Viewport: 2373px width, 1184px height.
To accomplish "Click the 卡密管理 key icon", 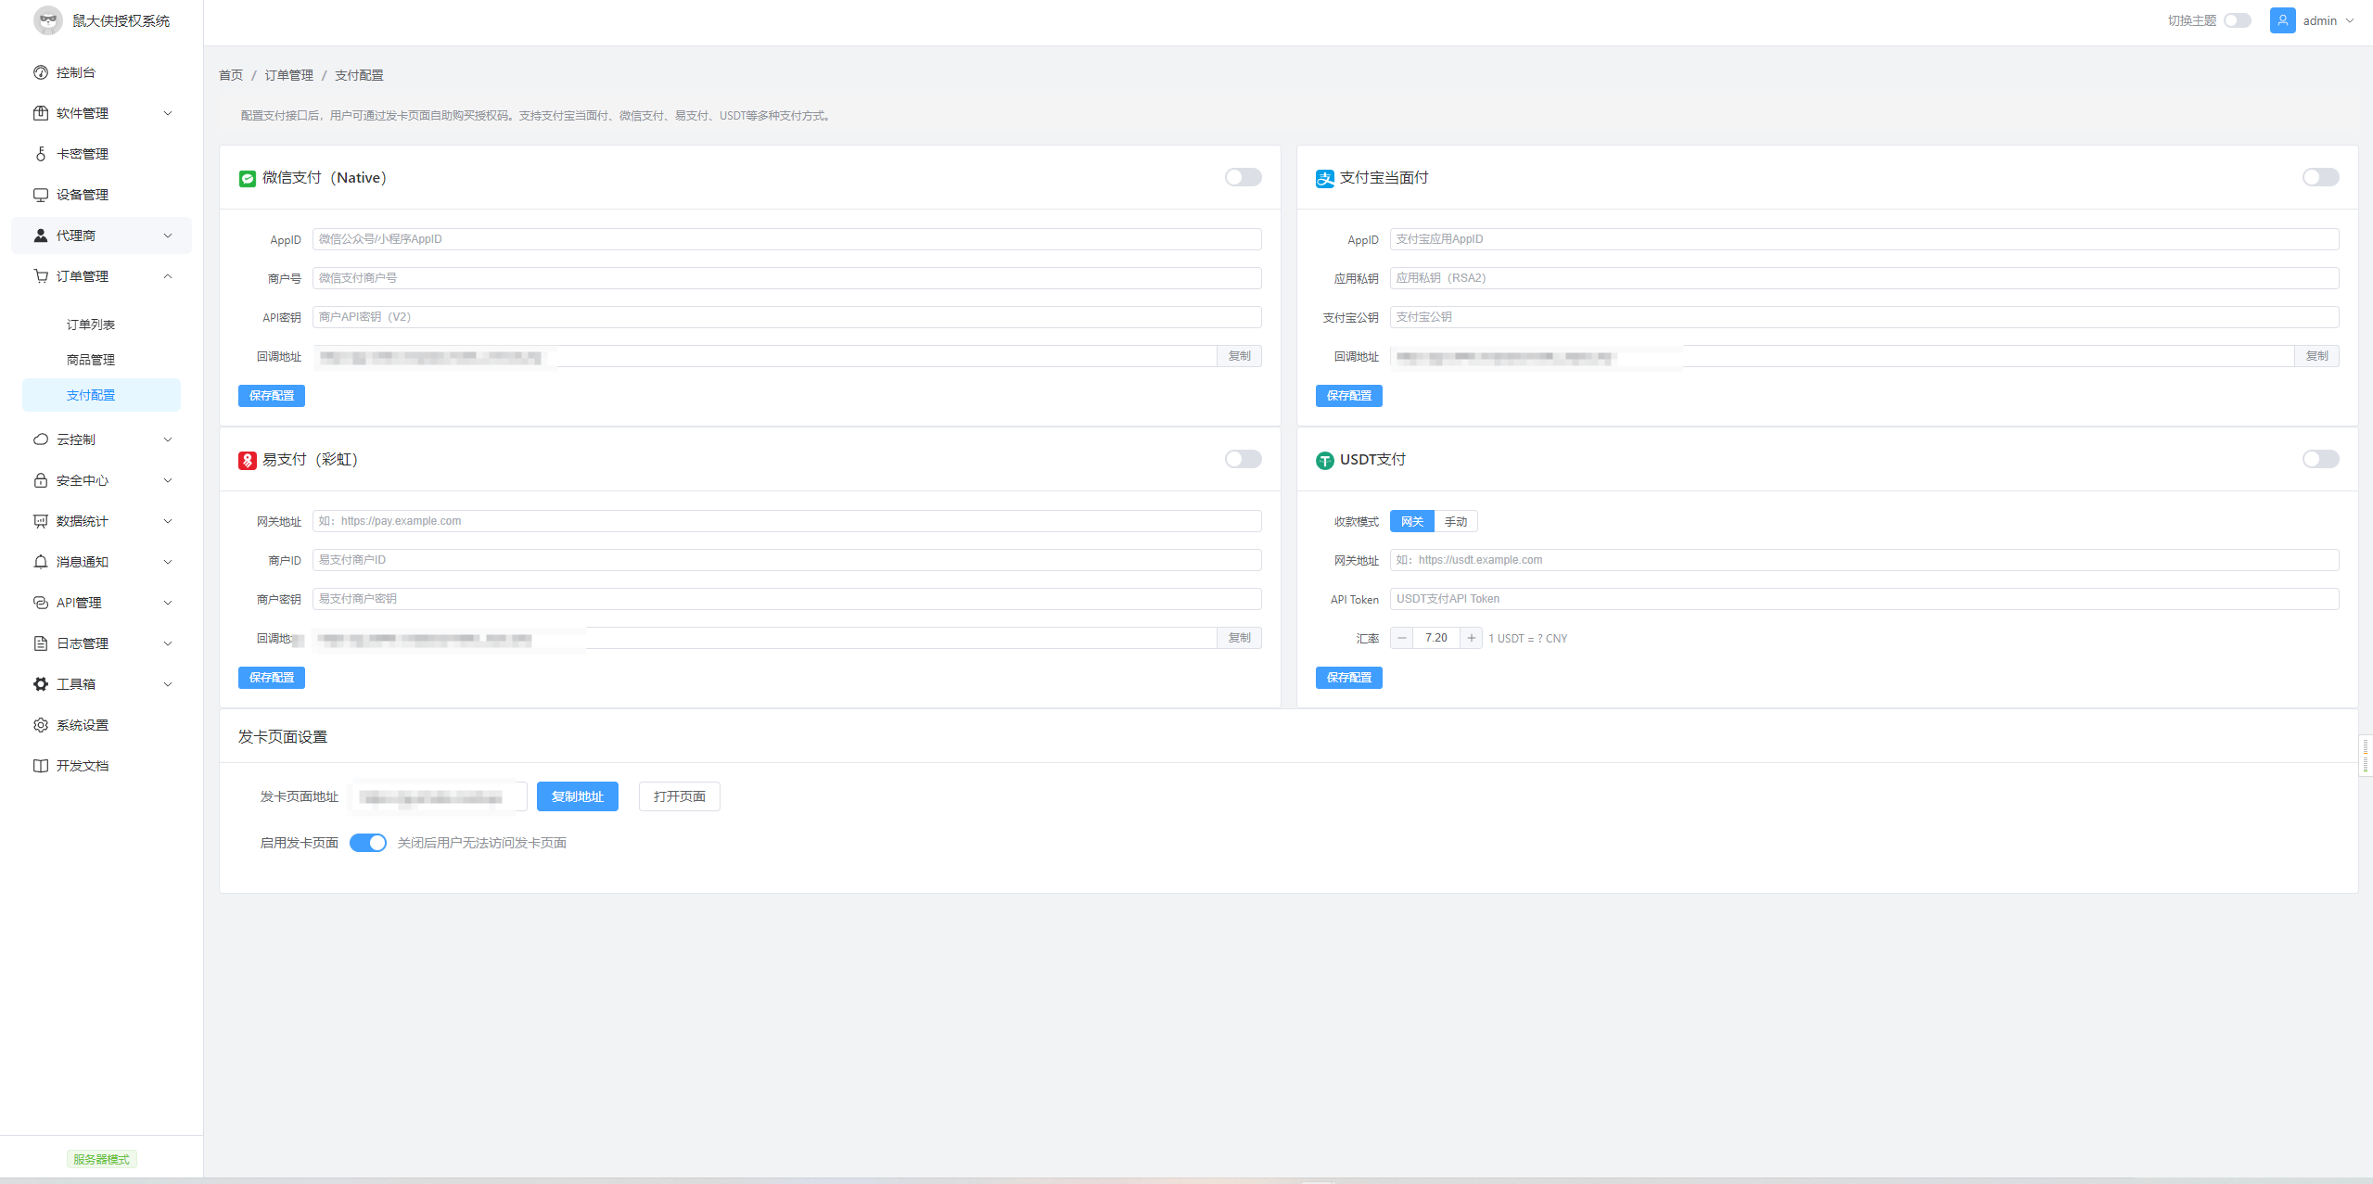I will [41, 154].
